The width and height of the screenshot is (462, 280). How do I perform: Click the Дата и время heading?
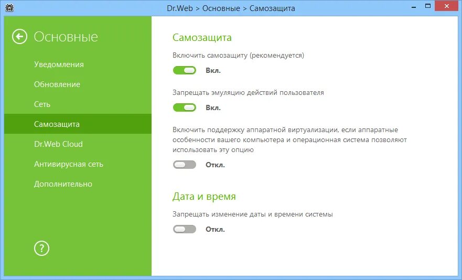pos(204,196)
